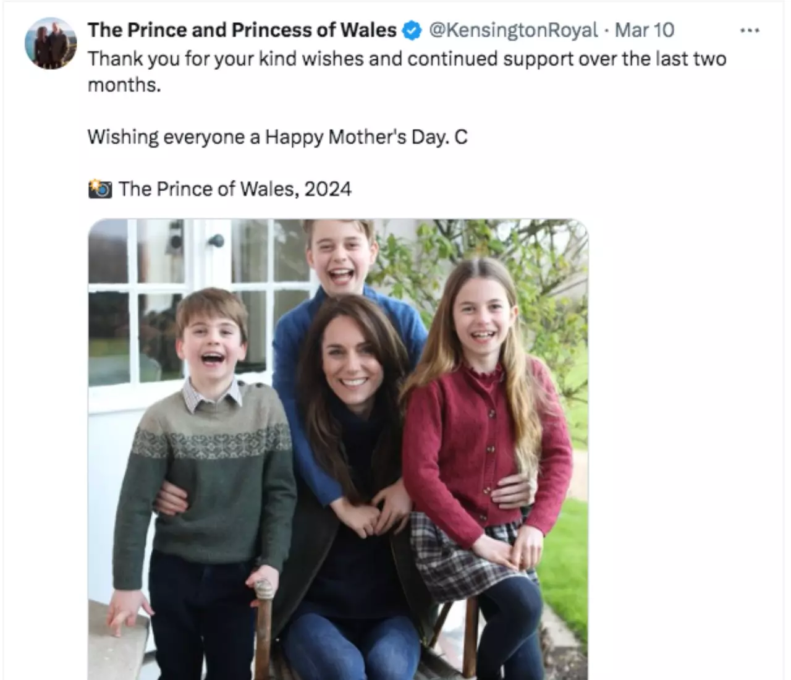This screenshot has height=680, width=791.
Task: Click the camera flash emoji
Action: 99,189
